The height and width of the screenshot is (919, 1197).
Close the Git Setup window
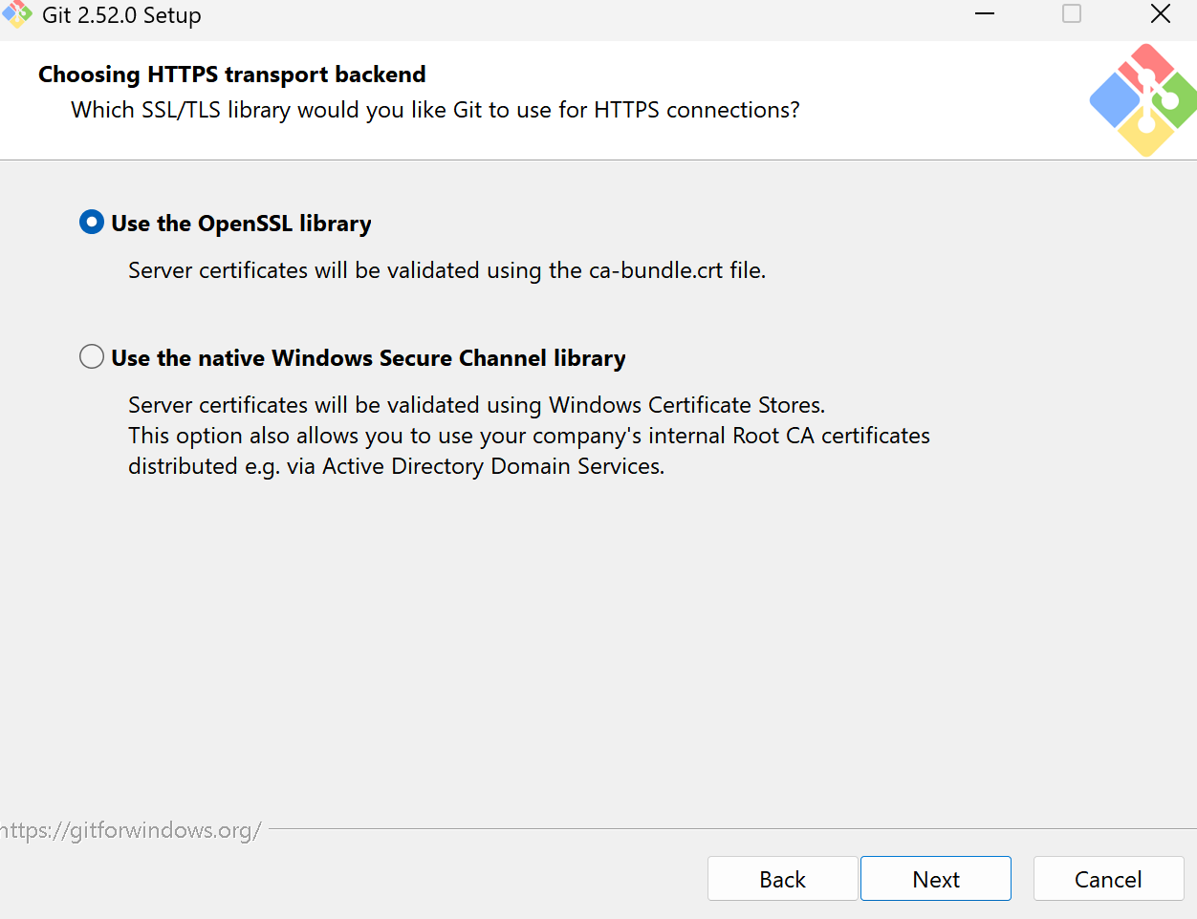(x=1161, y=14)
